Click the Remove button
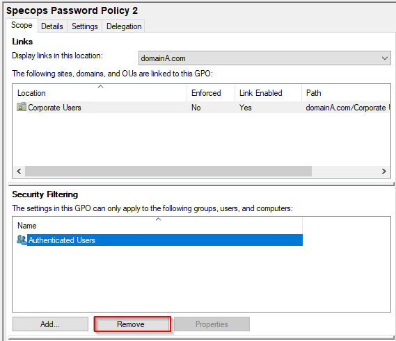Image resolution: width=396 pixels, height=341 pixels. tap(132, 324)
